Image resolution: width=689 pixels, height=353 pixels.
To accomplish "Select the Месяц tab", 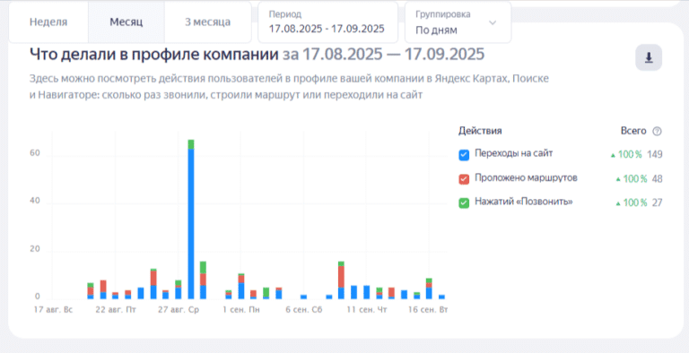I will pyautogui.click(x=126, y=22).
